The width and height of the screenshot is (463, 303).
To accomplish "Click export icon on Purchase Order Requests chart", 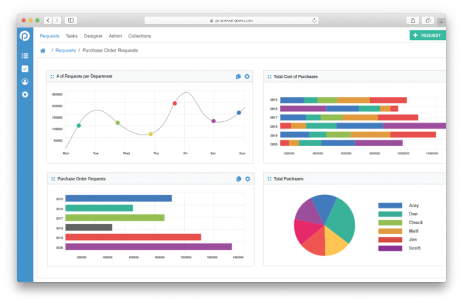I will coord(239,178).
